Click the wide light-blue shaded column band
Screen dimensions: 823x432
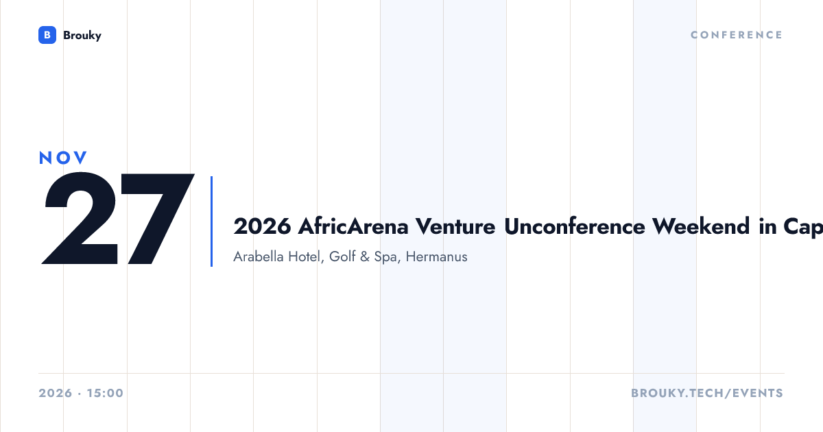(x=443, y=216)
